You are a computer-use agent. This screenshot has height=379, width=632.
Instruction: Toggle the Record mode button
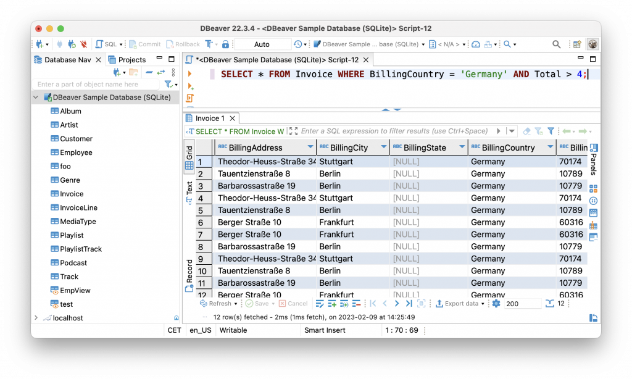point(189,276)
